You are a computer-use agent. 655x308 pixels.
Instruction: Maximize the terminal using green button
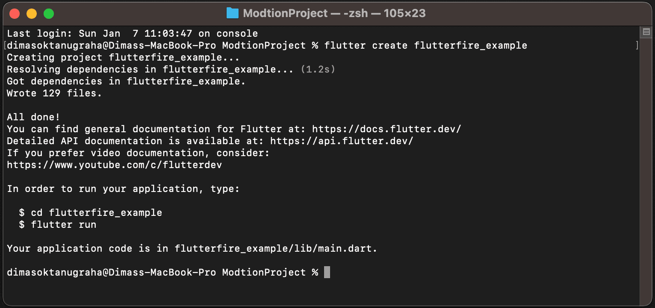pos(49,14)
